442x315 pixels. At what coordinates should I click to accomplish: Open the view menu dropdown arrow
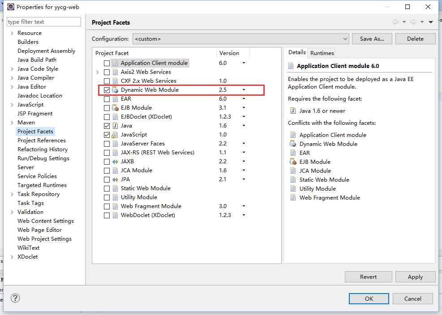(431, 22)
